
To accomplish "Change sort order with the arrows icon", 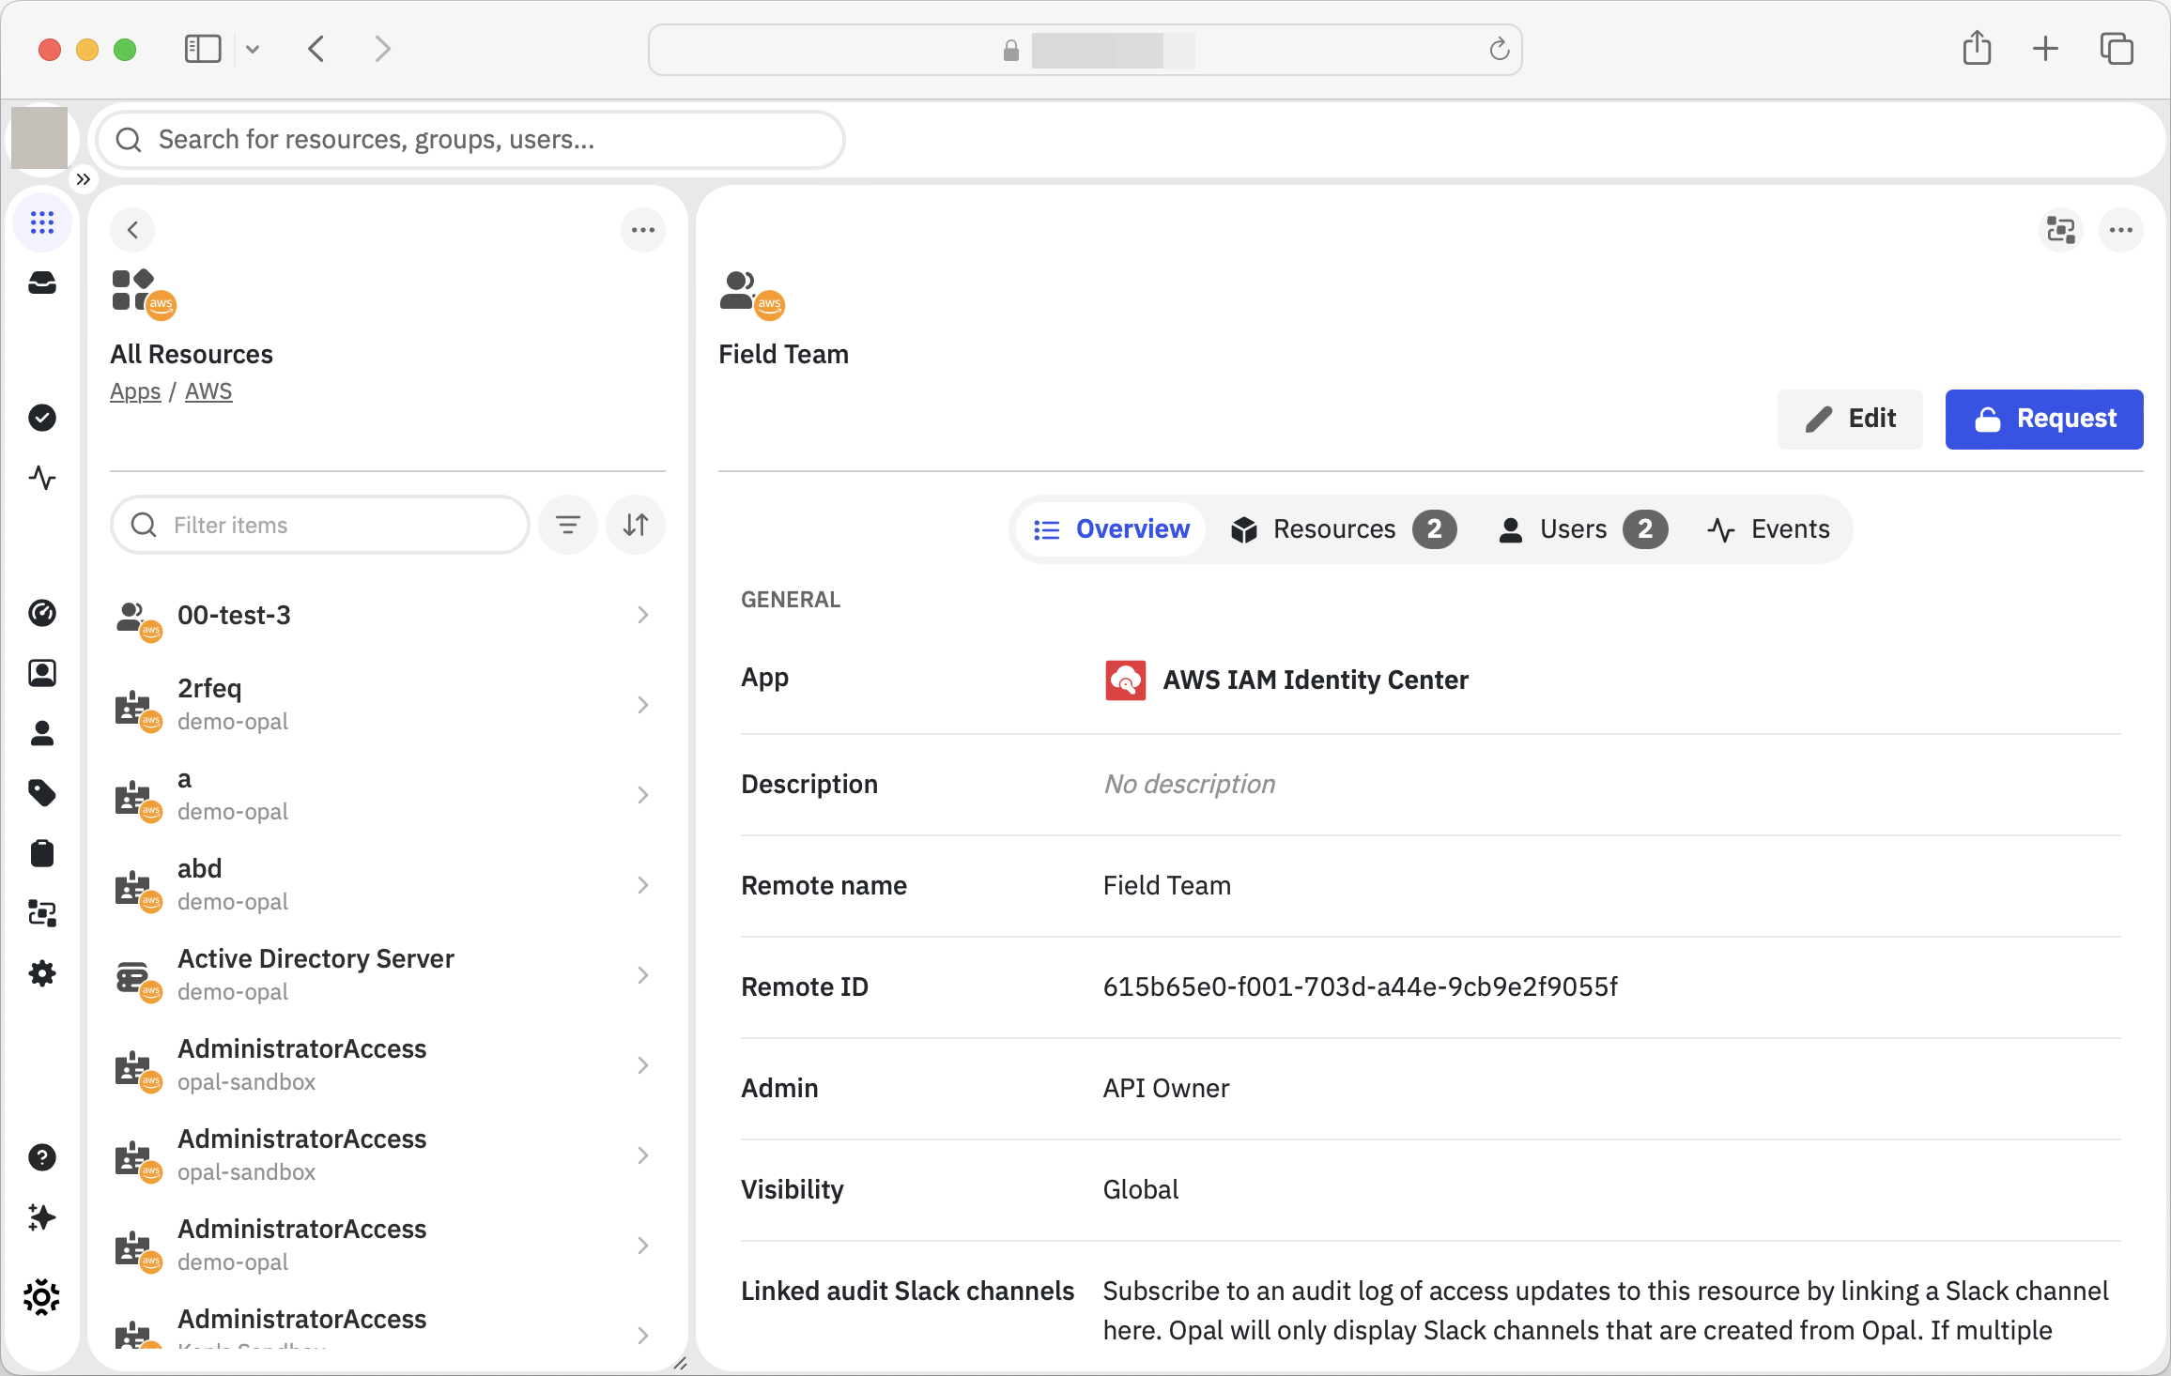I will click(x=636, y=525).
